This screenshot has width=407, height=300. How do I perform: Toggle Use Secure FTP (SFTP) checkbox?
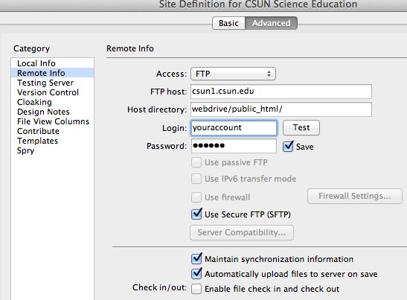196,214
